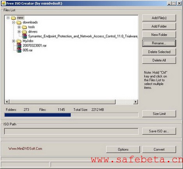Click the ISO Path text field
183x169 pixels.
click(x=71, y=131)
